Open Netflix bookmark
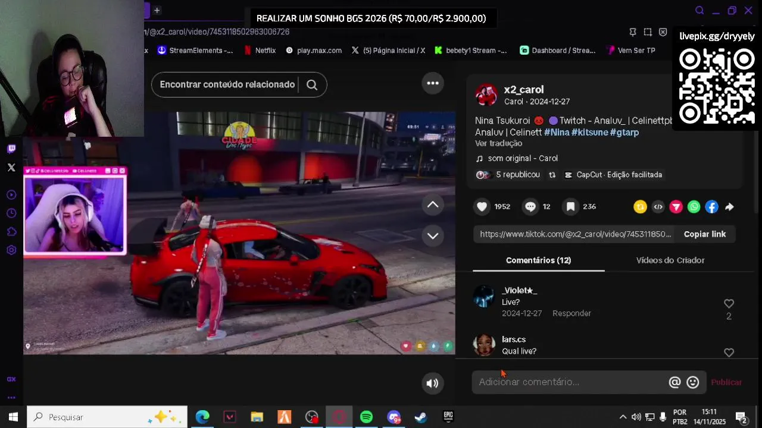Screen dimensions: 762x428 click(260, 51)
